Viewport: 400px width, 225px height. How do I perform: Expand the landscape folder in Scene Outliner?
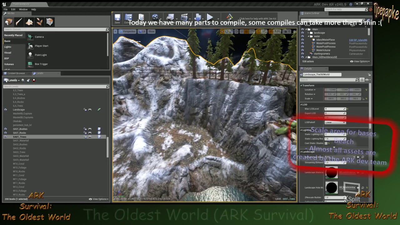(308, 33)
